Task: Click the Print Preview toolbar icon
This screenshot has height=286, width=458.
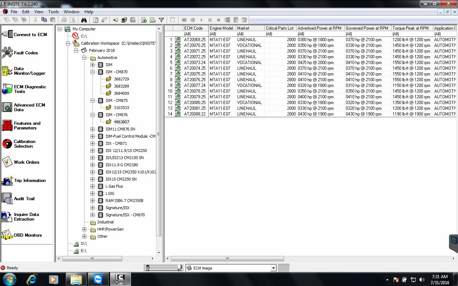Action: (x=73, y=20)
